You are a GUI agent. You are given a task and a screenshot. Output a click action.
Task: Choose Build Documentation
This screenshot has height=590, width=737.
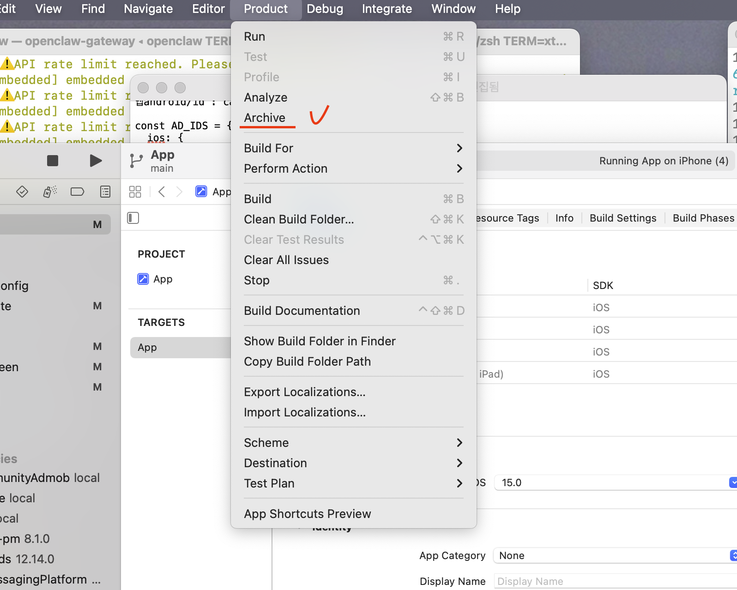pos(354,311)
